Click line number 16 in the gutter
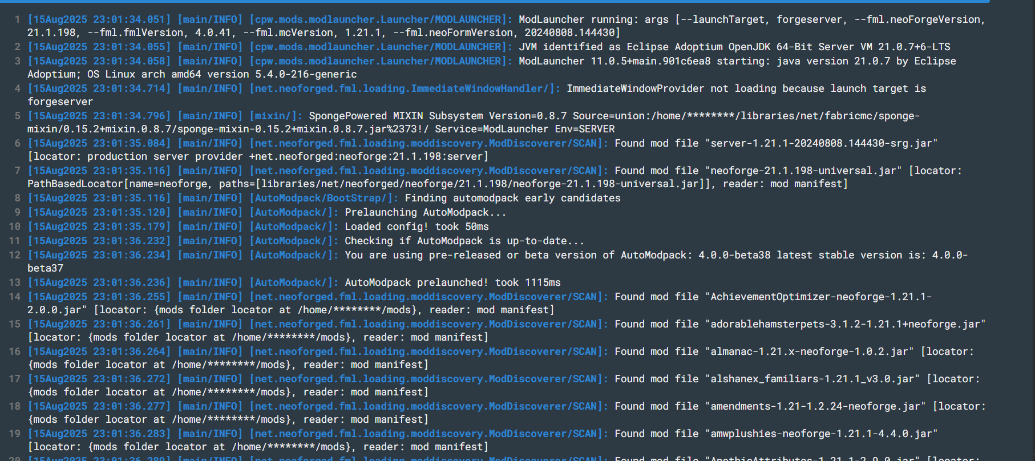 pos(14,351)
